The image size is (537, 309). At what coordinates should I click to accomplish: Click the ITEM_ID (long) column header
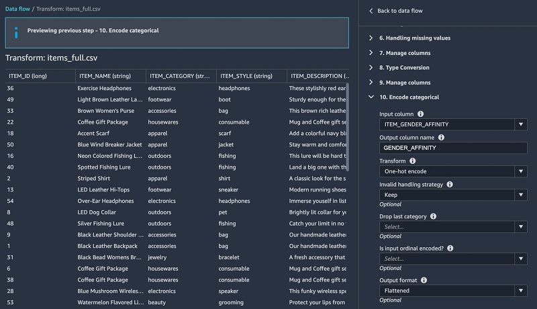tap(40, 76)
